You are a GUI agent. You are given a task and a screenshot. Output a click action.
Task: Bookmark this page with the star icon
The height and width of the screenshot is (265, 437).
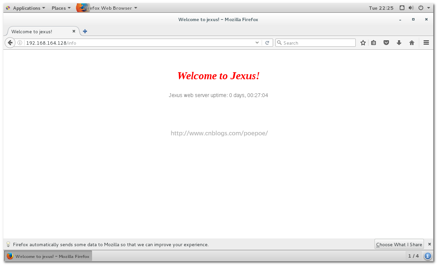click(x=363, y=43)
